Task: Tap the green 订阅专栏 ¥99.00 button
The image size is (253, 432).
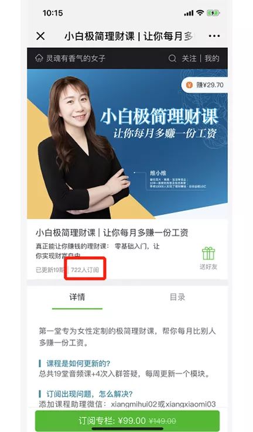Action: coord(127,421)
